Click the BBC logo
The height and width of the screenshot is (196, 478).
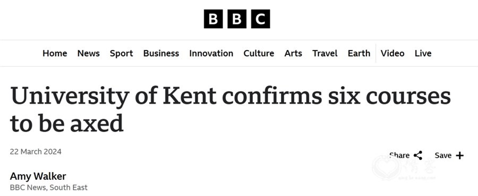coord(237,19)
